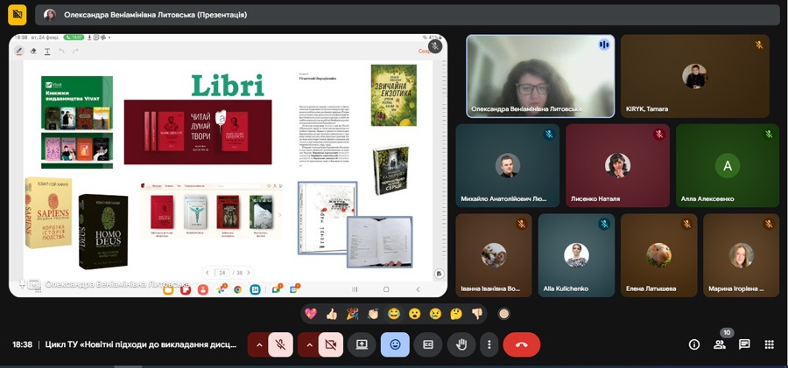Click the yellow screen-share-off icon at top left

point(17,15)
